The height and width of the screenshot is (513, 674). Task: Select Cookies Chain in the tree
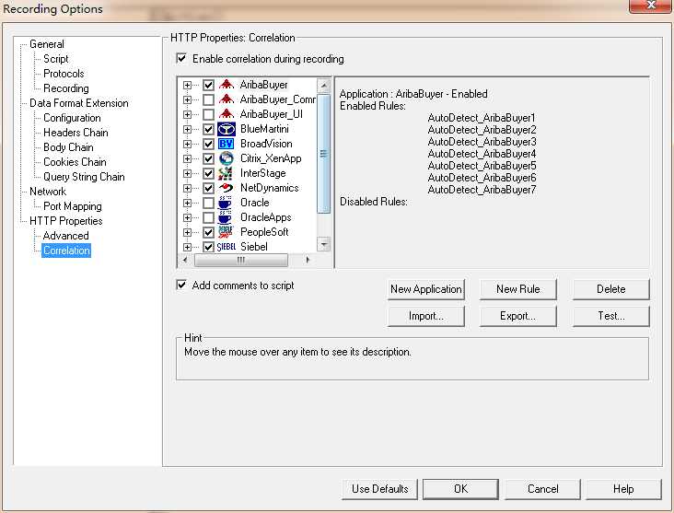click(75, 162)
